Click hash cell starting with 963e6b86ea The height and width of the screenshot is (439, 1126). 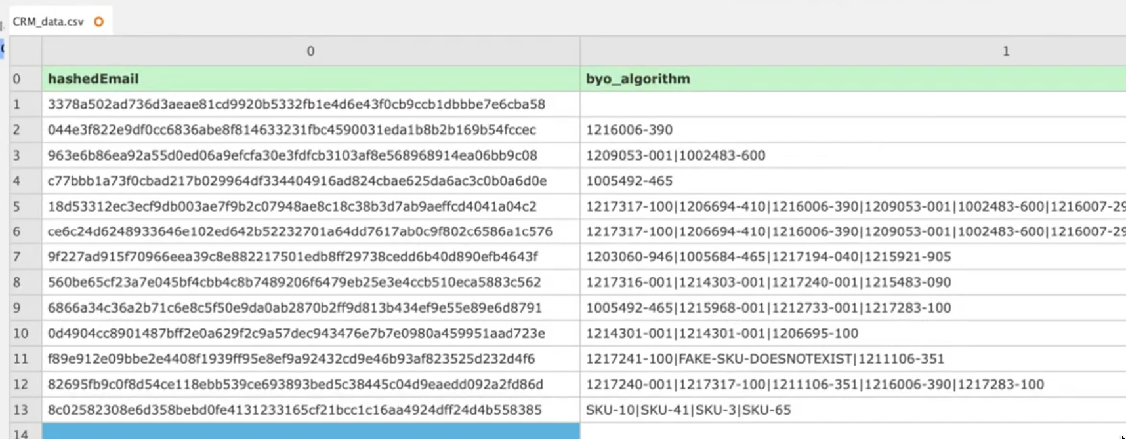(x=311, y=155)
